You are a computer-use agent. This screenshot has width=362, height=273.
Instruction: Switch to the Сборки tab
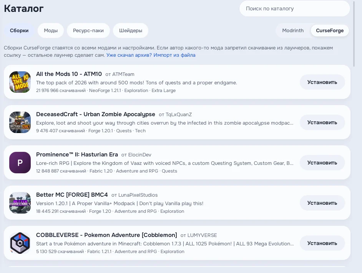tap(19, 30)
